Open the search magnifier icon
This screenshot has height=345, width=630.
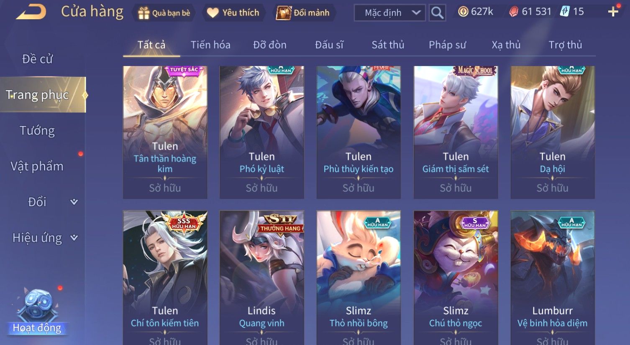pyautogui.click(x=437, y=13)
